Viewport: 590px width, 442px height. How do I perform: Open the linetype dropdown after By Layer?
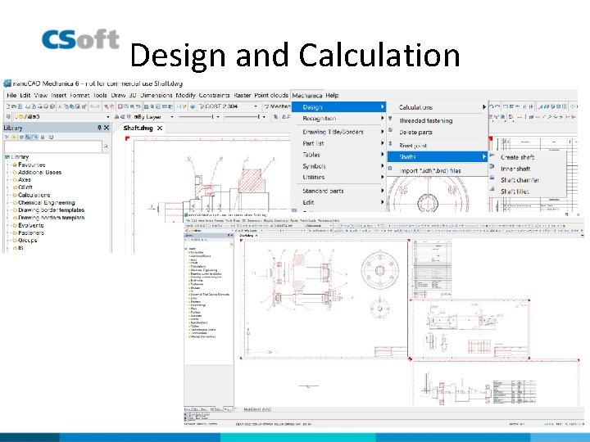click(218, 117)
